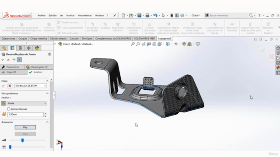Collapse the Vista preliminar section
280x157 pixels.
tap(47, 93)
